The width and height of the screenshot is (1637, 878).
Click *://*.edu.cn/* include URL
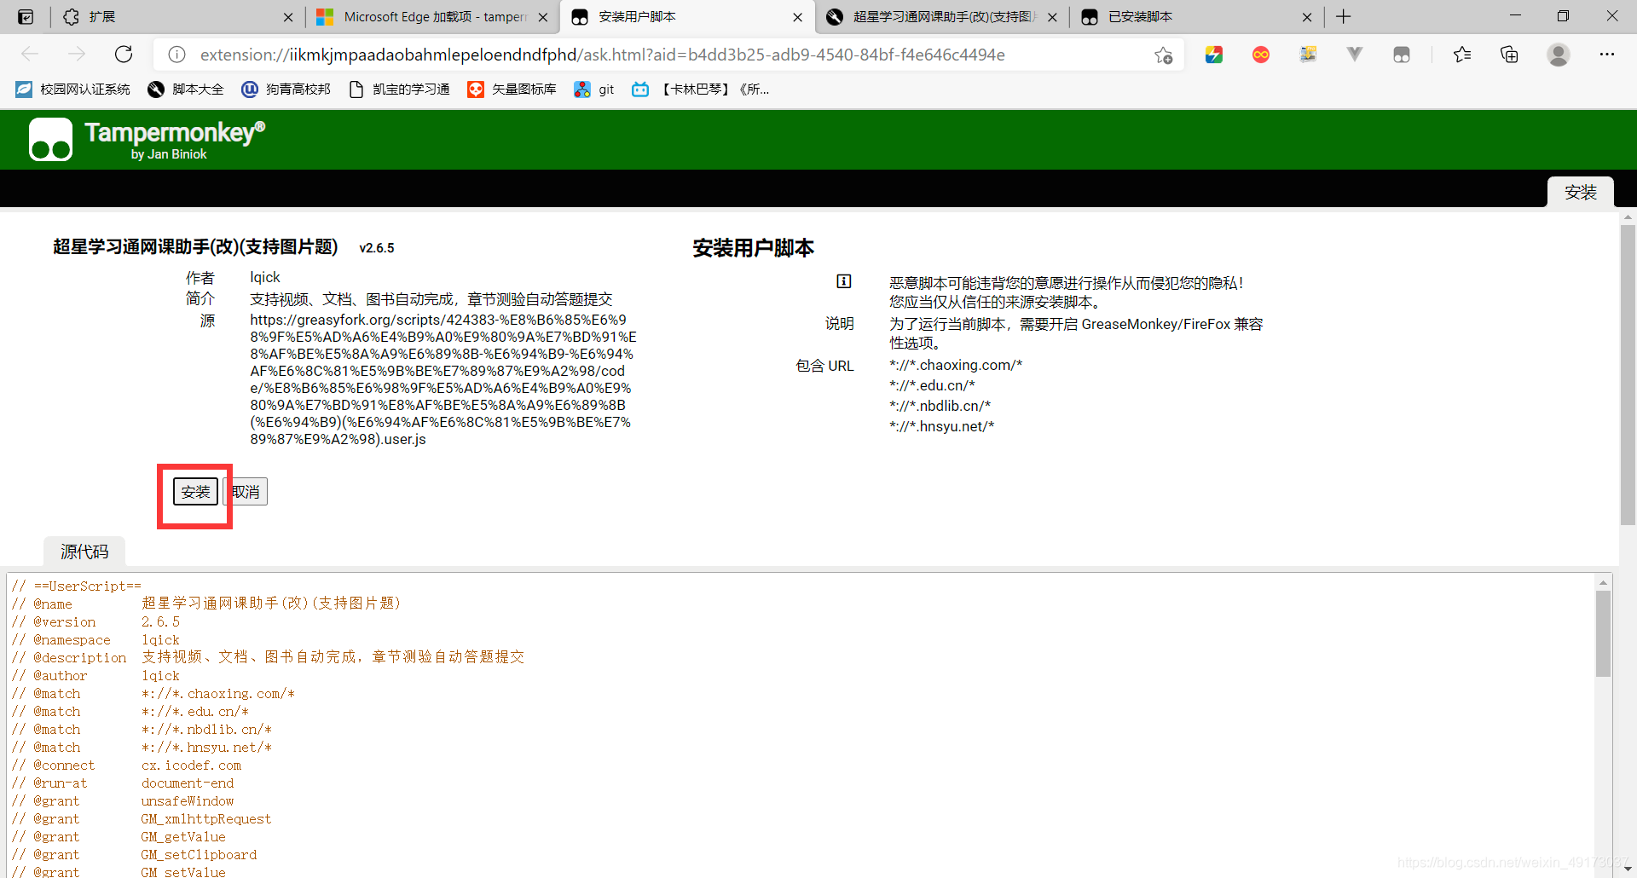click(x=932, y=385)
